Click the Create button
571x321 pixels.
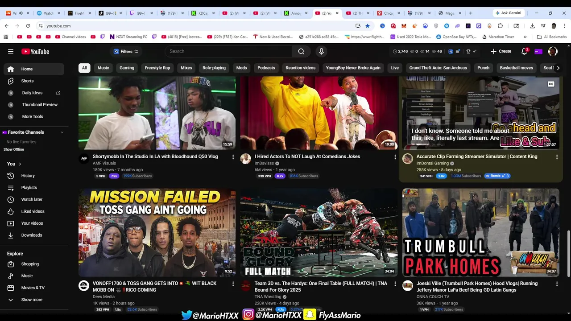point(501,51)
